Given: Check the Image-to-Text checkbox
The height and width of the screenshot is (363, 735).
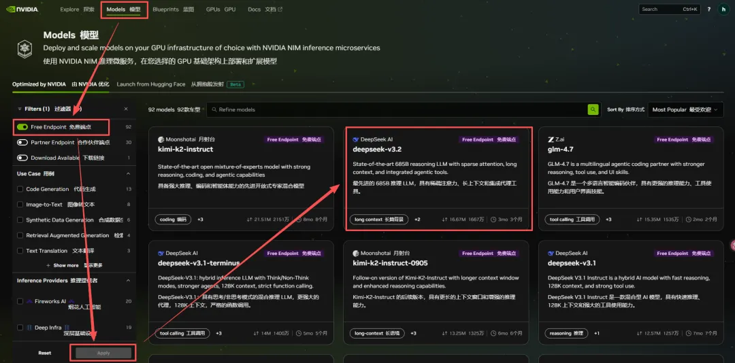Looking at the screenshot, I should [x=20, y=205].
